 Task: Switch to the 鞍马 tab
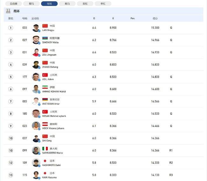coord(32,4)
